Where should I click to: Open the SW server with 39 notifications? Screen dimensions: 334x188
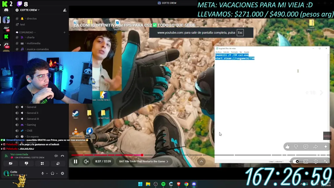[6, 28]
